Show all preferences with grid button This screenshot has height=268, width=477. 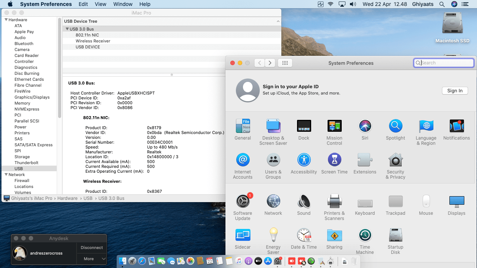pos(285,63)
